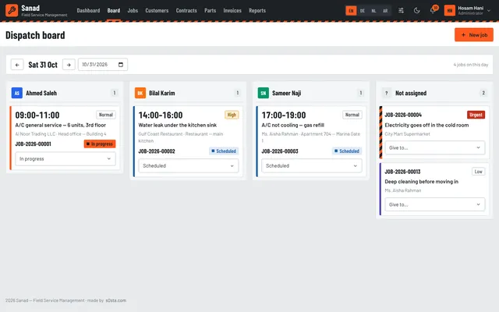
Task: Click the High priority tag
Action: click(232, 115)
